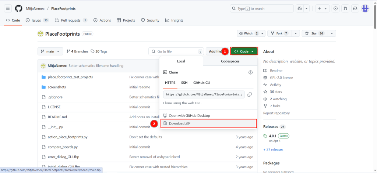Open the place_footprints_test_projects folder
This screenshot has width=377, height=173.
(x=70, y=77)
